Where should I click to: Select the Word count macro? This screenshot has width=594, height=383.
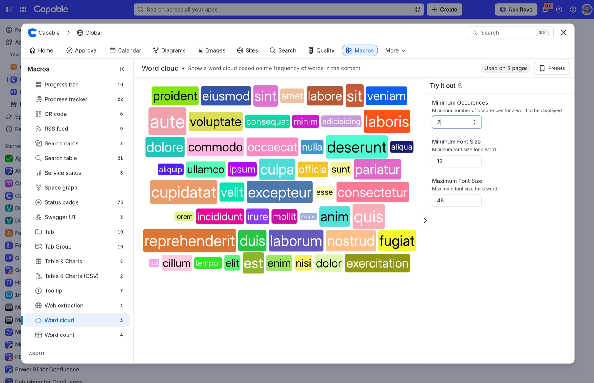point(77,335)
